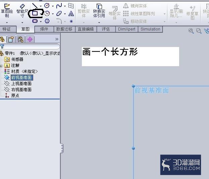This screenshot has height=179, width=209.
Task: Select the 智能尺寸 smart dimension tool
Action: pos(22,10)
